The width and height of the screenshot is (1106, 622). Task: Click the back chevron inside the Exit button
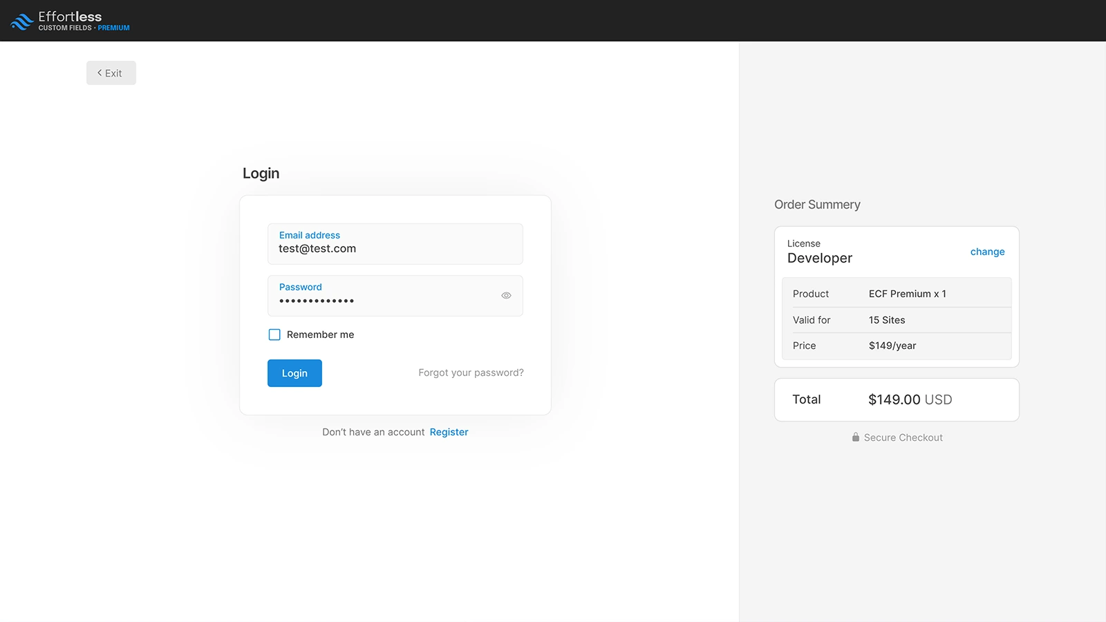99,73
